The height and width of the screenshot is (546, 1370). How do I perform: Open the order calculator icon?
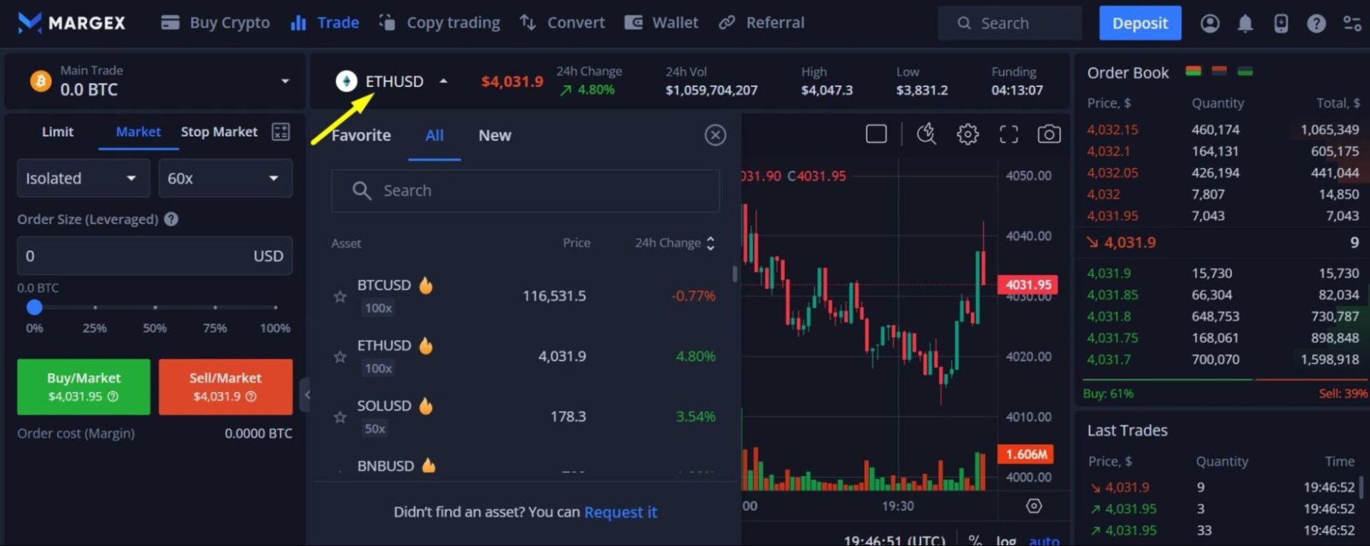coord(280,132)
